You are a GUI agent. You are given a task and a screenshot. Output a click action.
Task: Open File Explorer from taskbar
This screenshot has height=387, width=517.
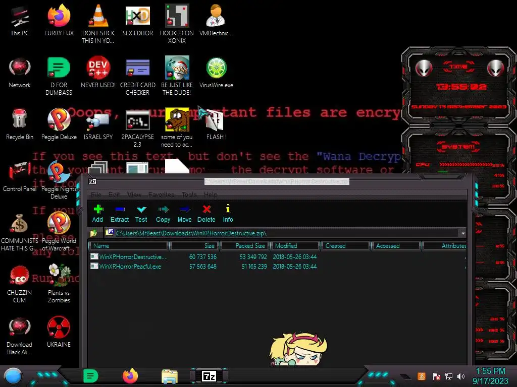pyautogui.click(x=170, y=376)
